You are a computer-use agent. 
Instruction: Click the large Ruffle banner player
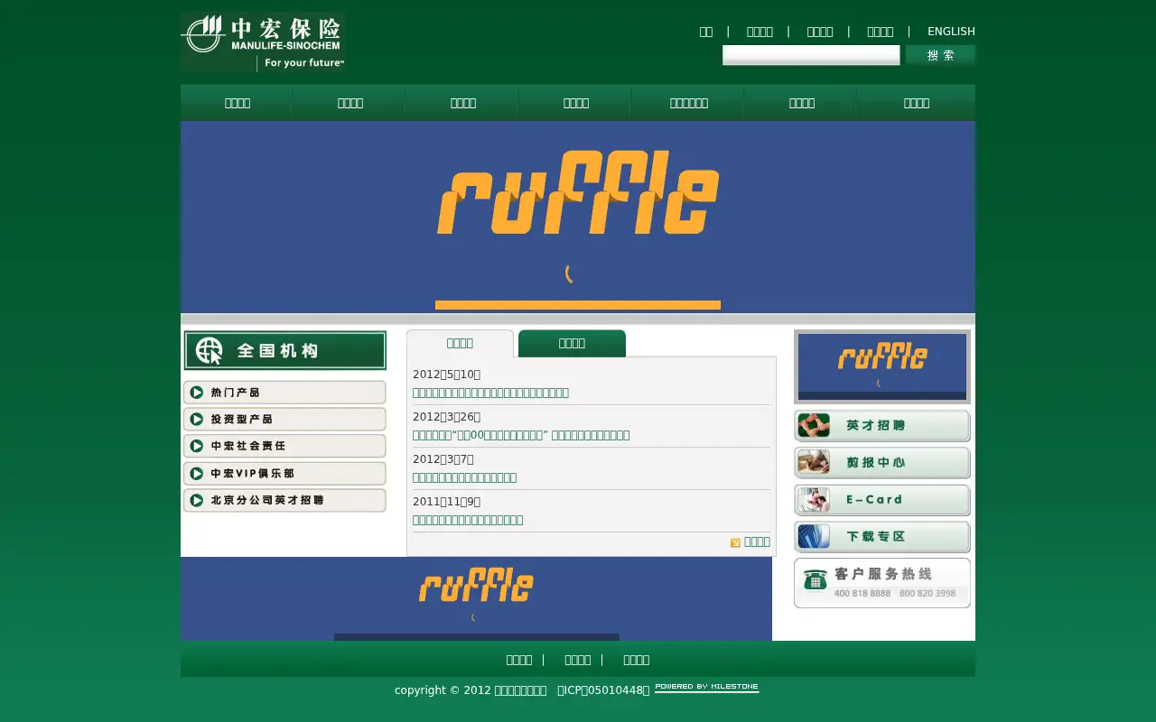click(578, 217)
